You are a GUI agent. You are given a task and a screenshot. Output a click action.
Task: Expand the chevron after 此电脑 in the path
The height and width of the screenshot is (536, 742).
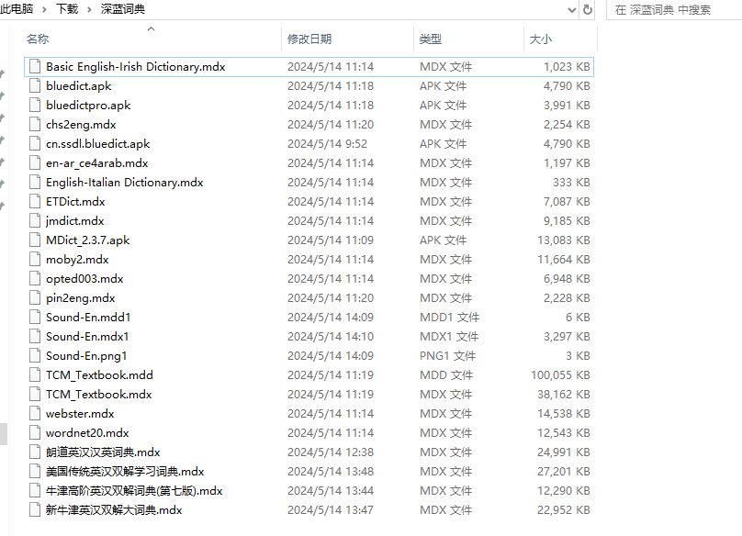point(44,9)
